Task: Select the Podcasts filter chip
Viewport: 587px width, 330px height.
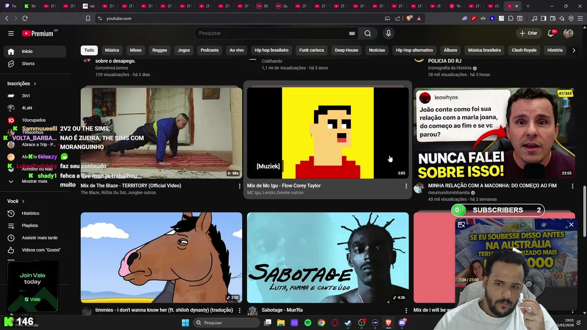Action: [x=210, y=50]
